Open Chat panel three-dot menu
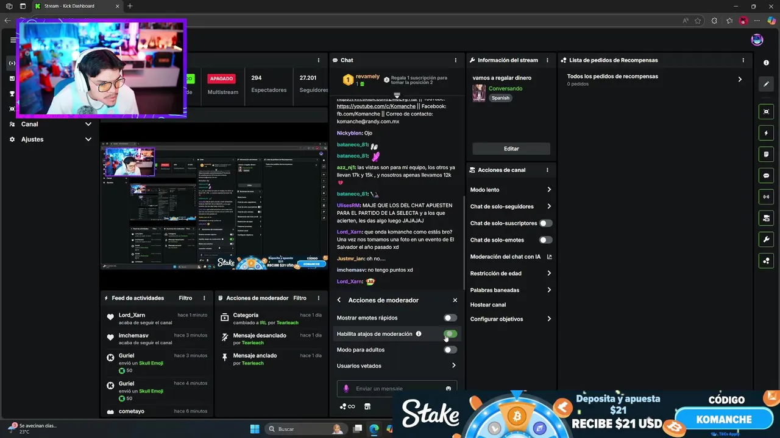 pos(455,60)
